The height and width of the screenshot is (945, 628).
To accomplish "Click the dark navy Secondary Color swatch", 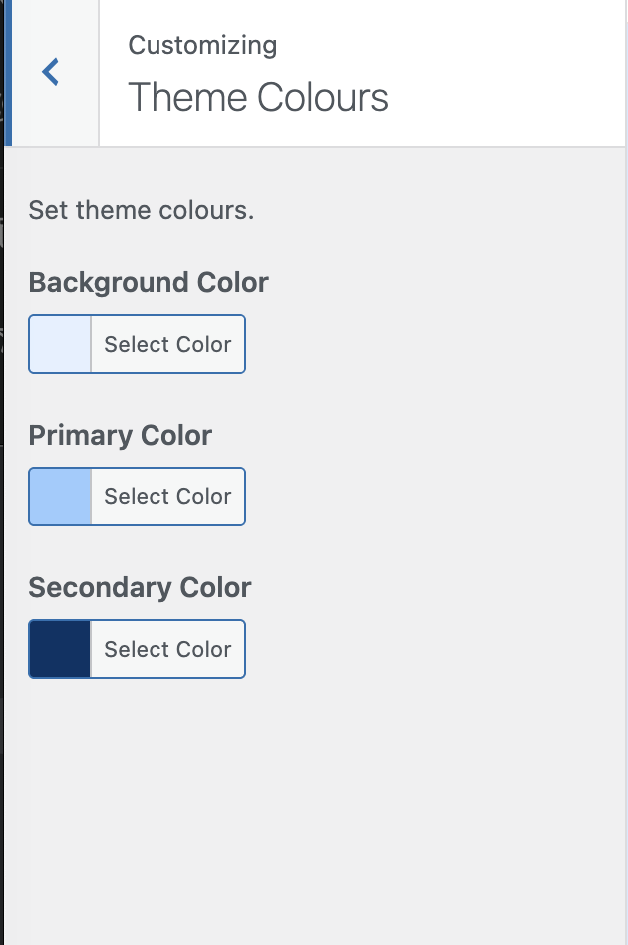I will (60, 649).
